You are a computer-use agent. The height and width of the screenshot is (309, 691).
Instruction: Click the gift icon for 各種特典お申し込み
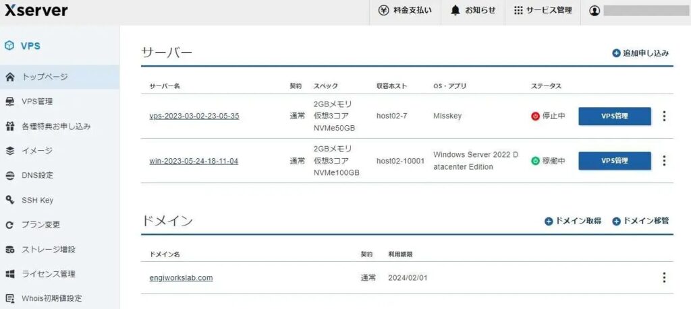(9, 126)
